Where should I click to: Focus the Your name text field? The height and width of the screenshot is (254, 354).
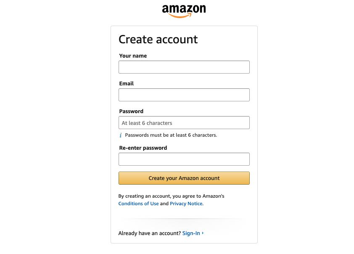coord(184,67)
